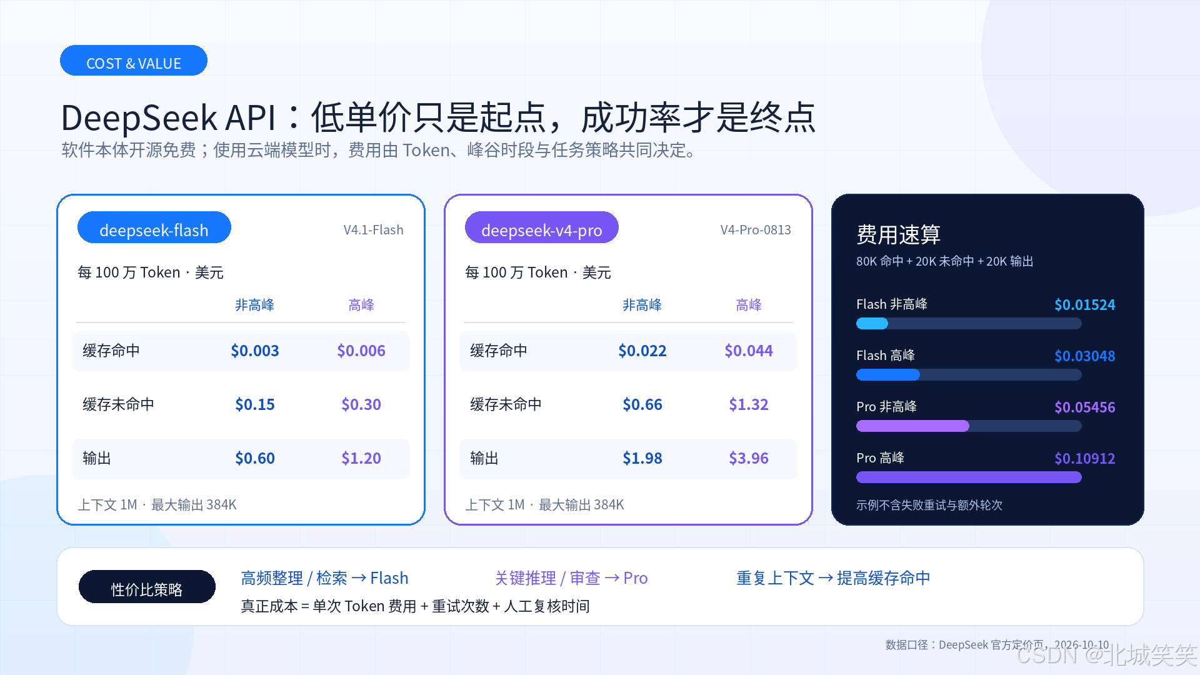This screenshot has height=675, width=1200.
Task: Click the Pro 非高峰 progress bar
Action: (969, 426)
